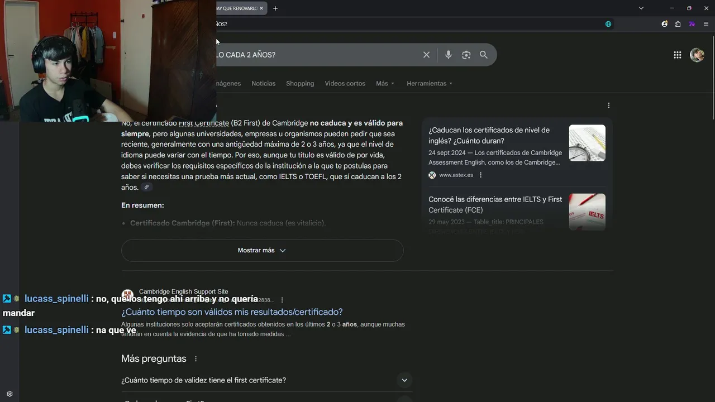Switch to the Noticias results tab

263,83
